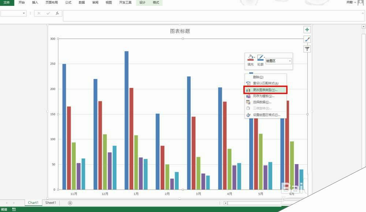The height and width of the screenshot is (212, 366).
Task: Click the Chart Filters funnel icon
Action: [307, 48]
